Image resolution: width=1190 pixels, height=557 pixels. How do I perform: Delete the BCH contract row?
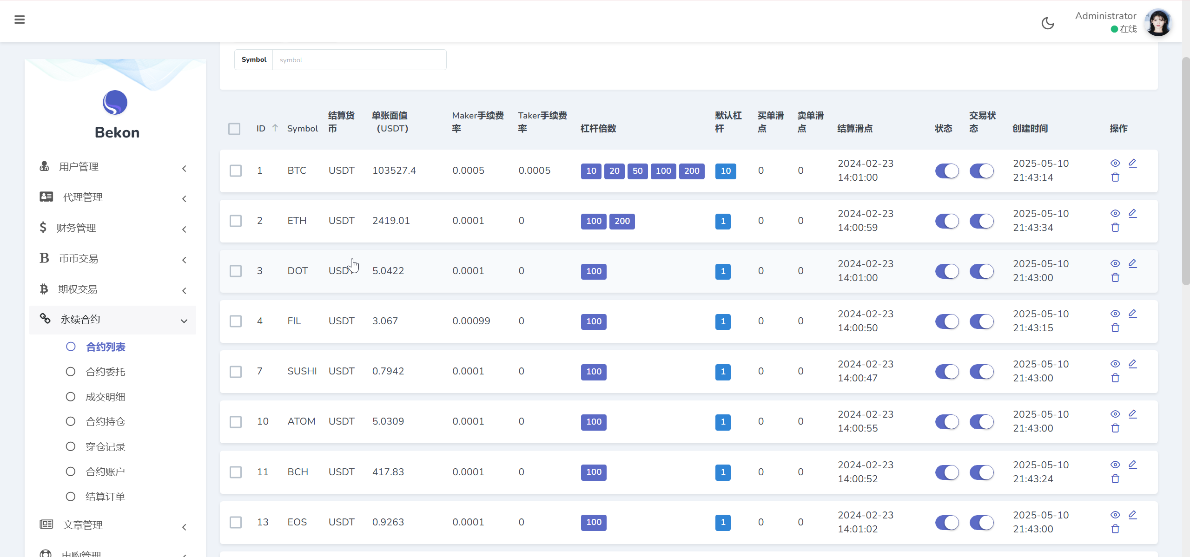point(1115,479)
